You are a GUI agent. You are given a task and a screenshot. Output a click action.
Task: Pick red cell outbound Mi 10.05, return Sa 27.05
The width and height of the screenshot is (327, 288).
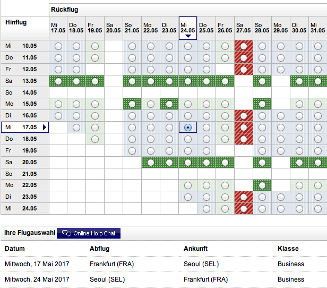click(x=243, y=46)
